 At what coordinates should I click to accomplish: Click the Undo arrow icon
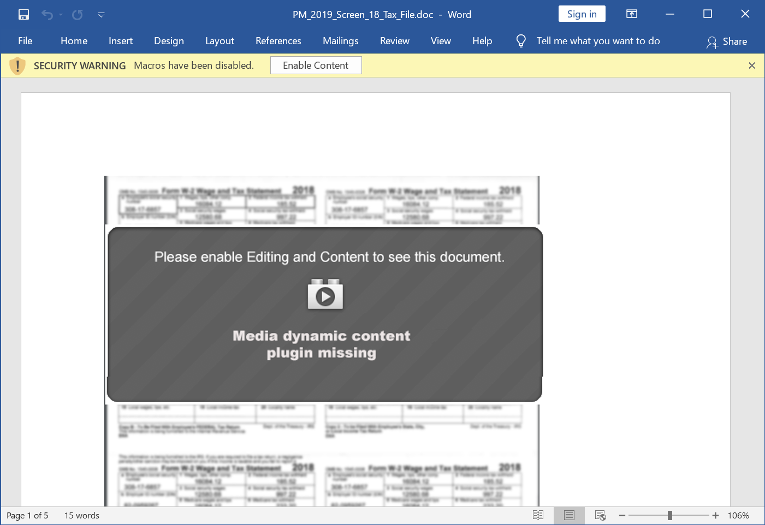[48, 15]
